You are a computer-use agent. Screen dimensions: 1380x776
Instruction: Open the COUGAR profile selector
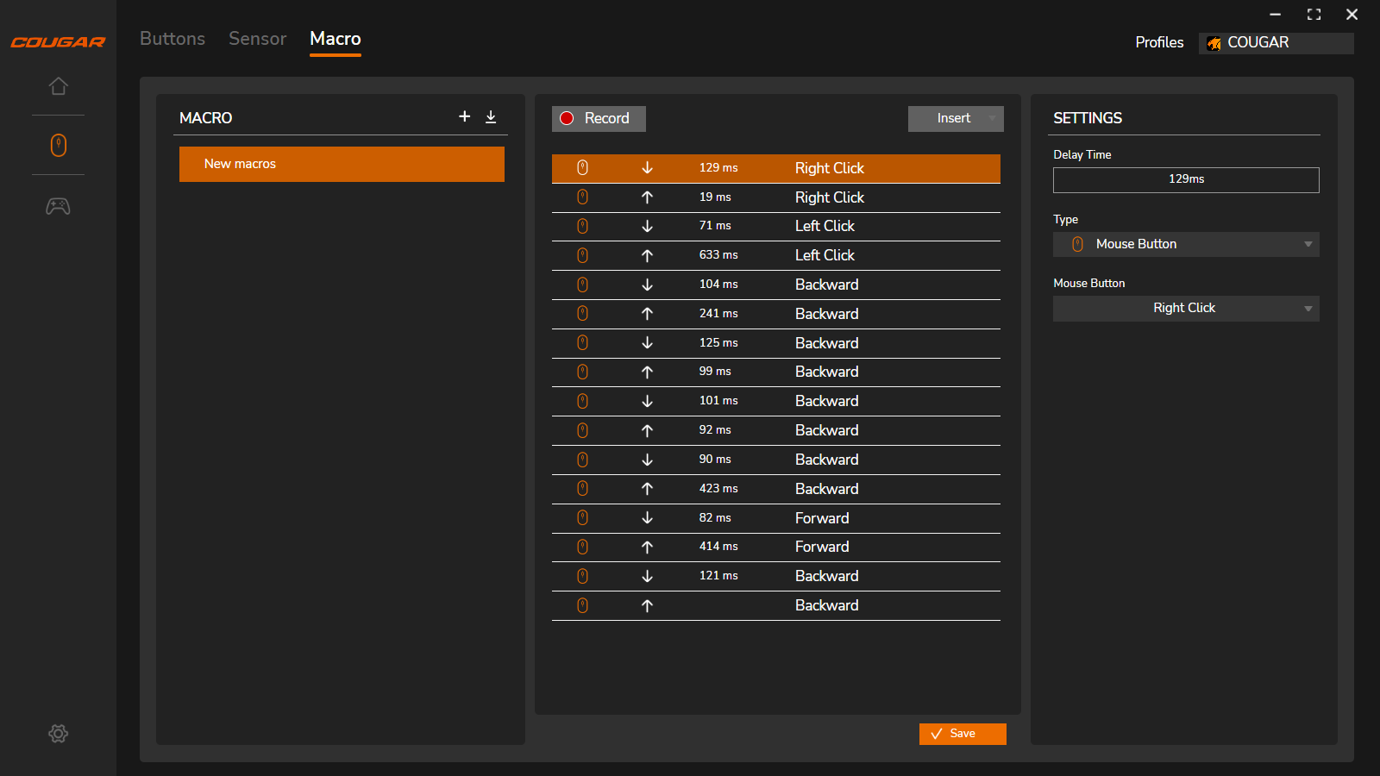click(1276, 43)
